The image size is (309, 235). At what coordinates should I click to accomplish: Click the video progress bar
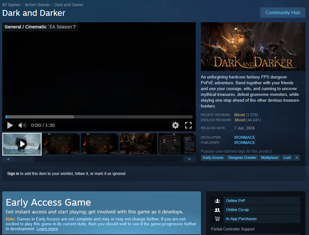pyautogui.click(x=99, y=117)
